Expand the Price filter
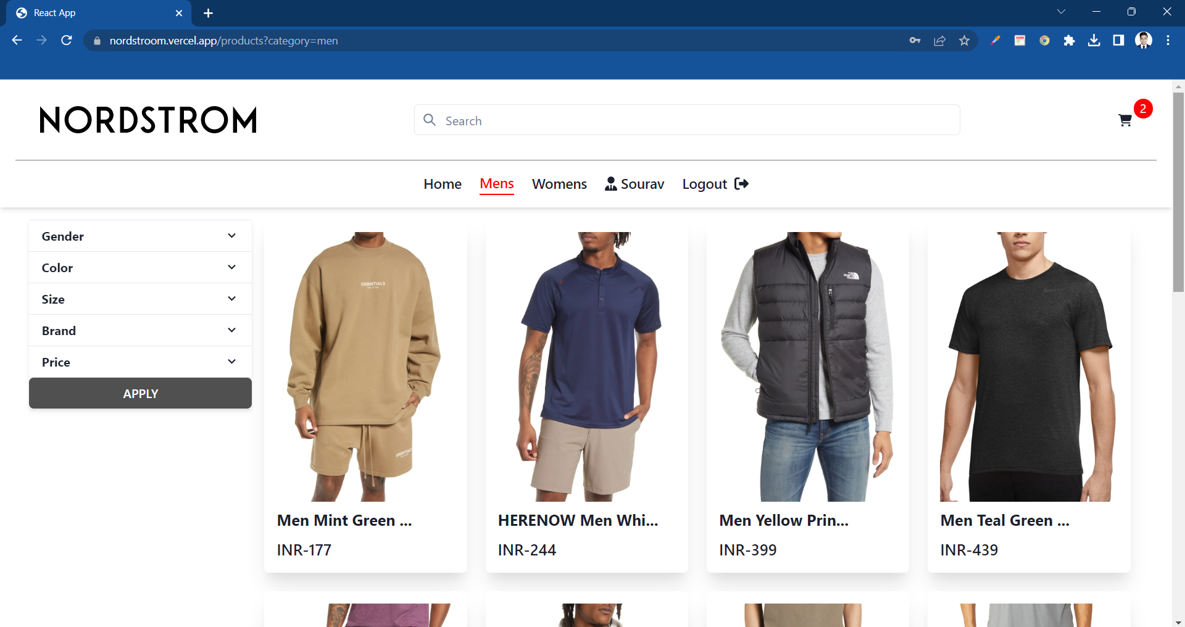Image resolution: width=1185 pixels, height=627 pixels. click(140, 362)
